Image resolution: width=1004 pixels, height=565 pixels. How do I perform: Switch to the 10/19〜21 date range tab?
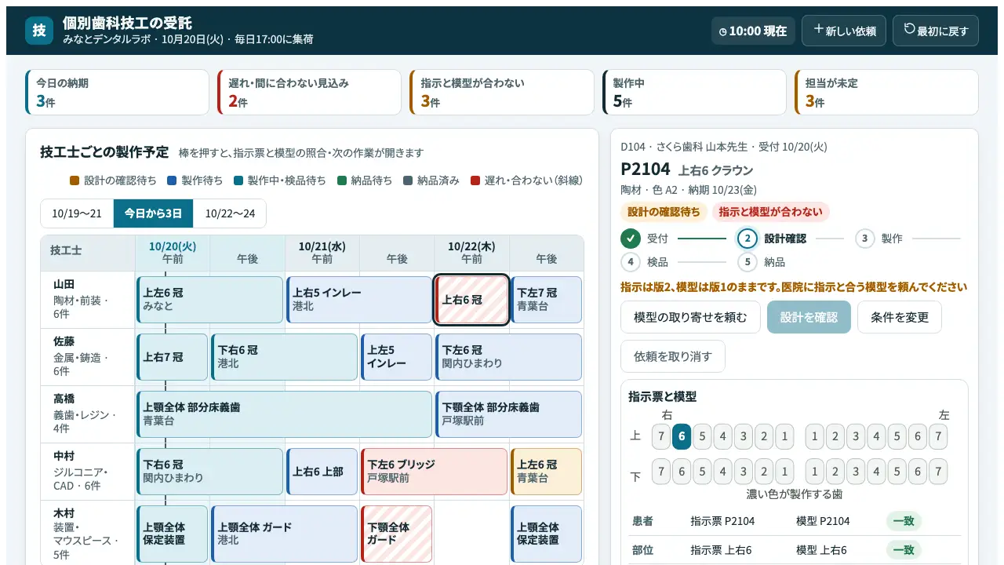click(77, 213)
